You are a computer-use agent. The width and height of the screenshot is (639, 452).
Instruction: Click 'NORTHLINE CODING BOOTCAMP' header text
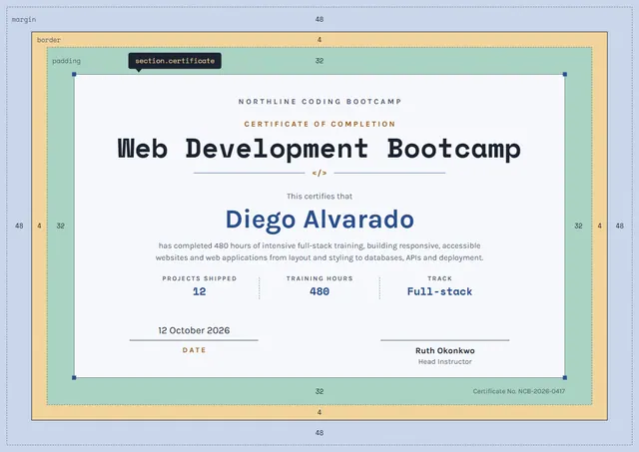pos(319,102)
